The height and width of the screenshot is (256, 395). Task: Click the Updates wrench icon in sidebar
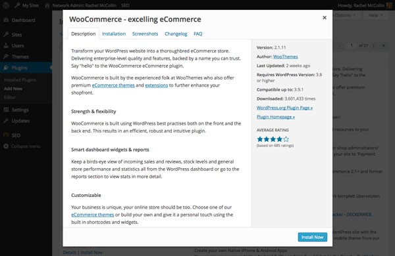click(x=6, y=121)
